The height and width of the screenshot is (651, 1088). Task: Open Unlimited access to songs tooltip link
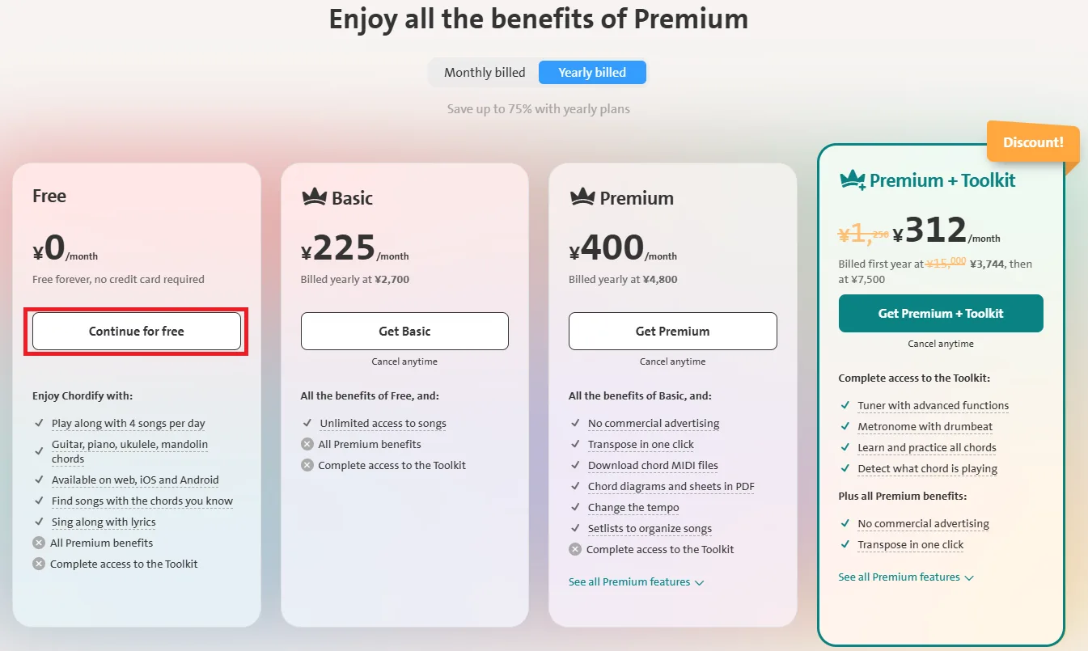pyautogui.click(x=383, y=423)
